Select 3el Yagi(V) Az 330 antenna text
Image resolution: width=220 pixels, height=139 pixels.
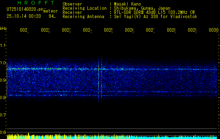click(156, 17)
